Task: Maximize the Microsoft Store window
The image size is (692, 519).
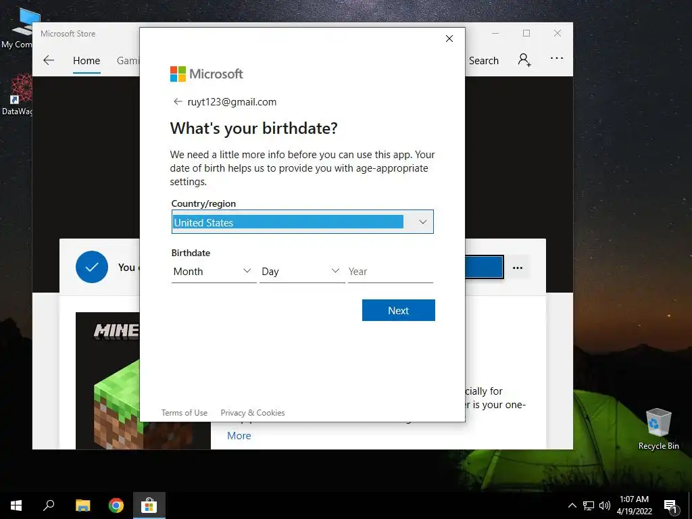Action: pos(526,34)
